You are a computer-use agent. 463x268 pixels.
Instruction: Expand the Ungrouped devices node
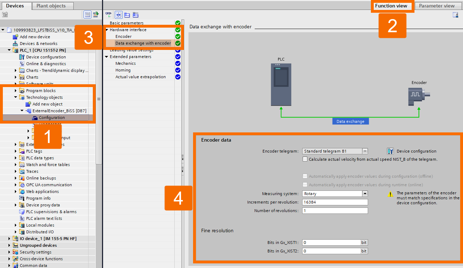point(9,245)
